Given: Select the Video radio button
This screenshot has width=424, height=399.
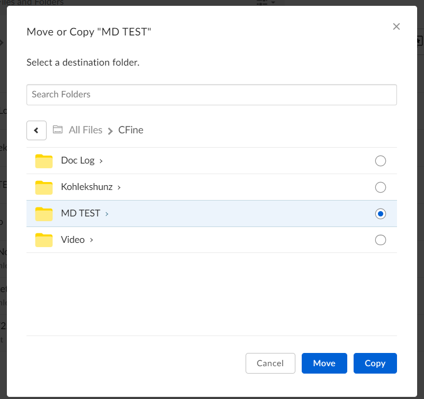Looking at the screenshot, I should [x=380, y=240].
